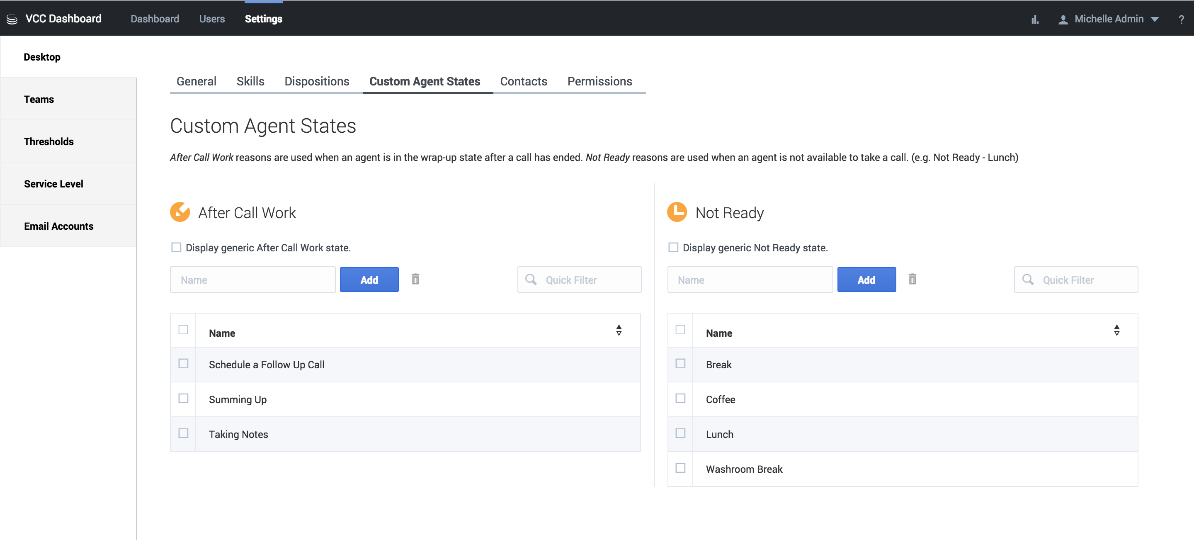Sort After Call Work Name column
The width and height of the screenshot is (1194, 540).
pos(619,330)
